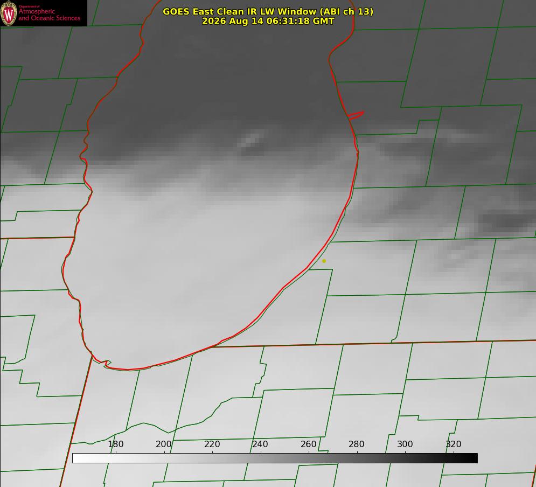Click the 2026 Aug 14 timestamp text
Viewport: 536px width, 487px height.
point(268,21)
